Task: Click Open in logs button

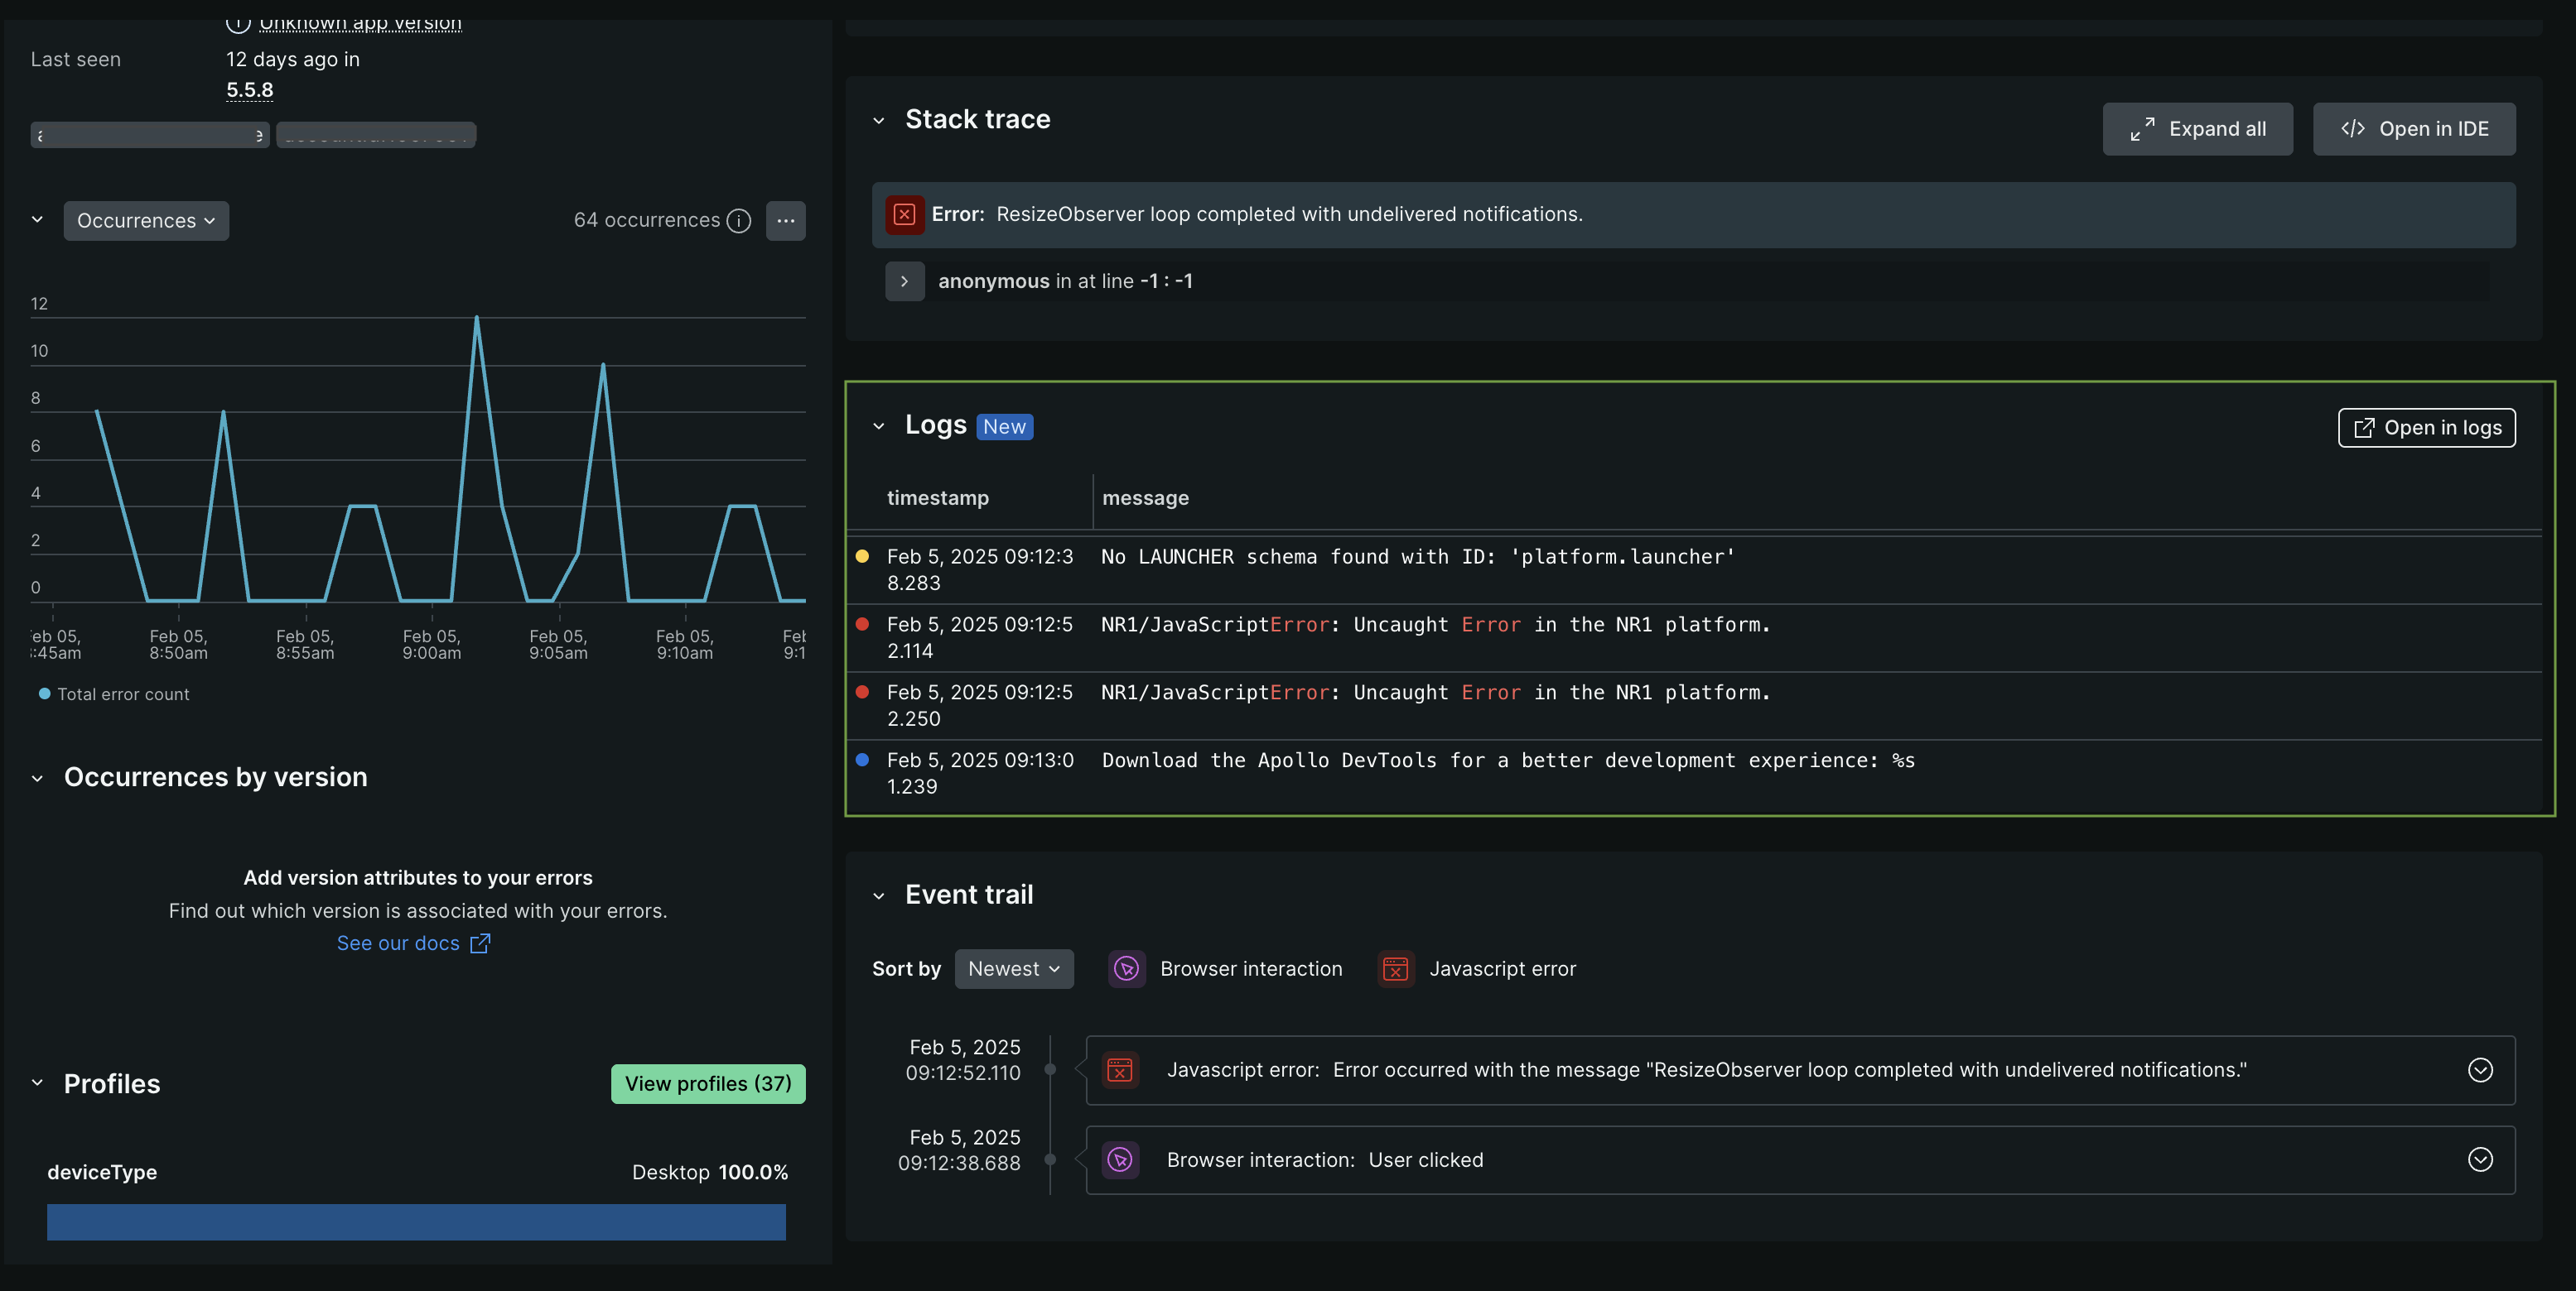Action: click(x=2426, y=428)
